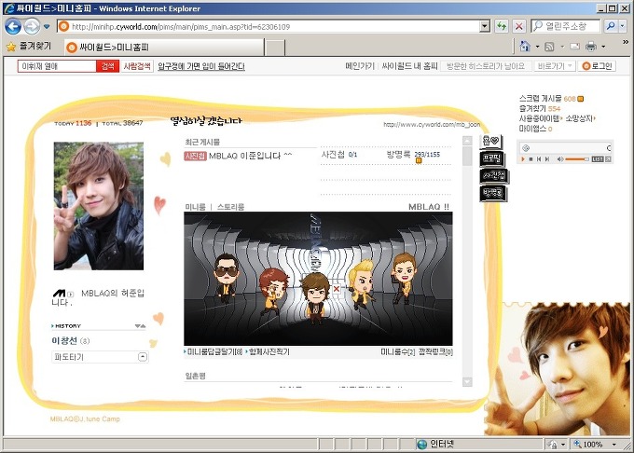The image size is (634, 453).
Task: Click the Read Mail envelope icon
Action: tap(574, 47)
